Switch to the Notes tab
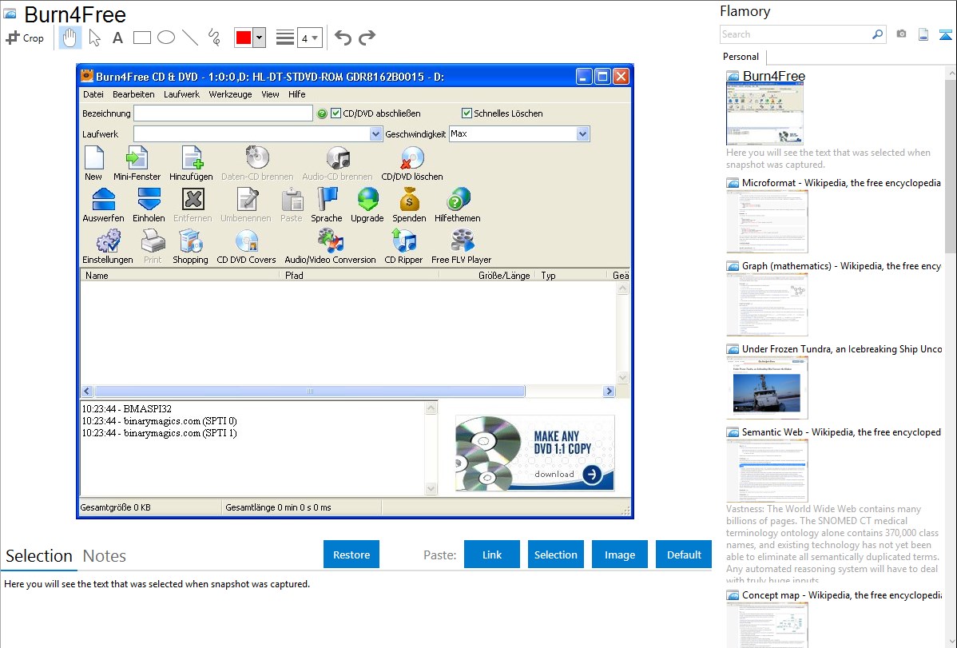 click(x=105, y=556)
